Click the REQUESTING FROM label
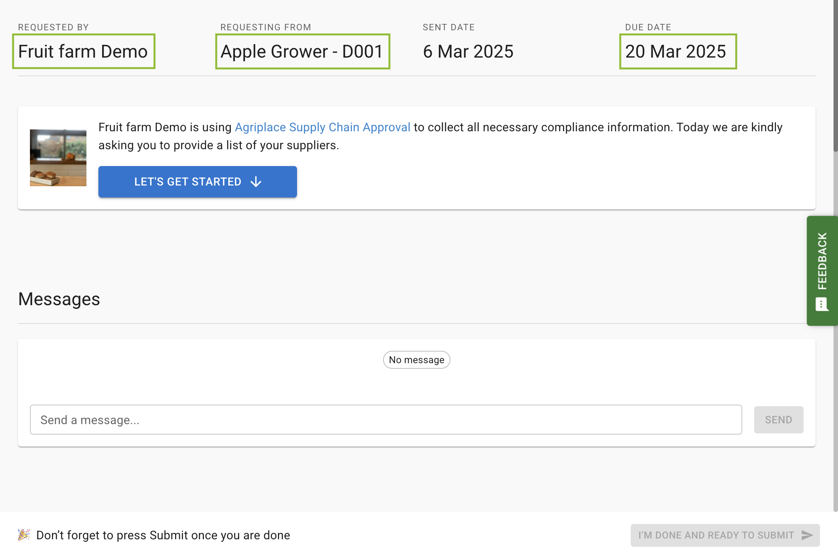The image size is (838, 555). click(x=266, y=27)
